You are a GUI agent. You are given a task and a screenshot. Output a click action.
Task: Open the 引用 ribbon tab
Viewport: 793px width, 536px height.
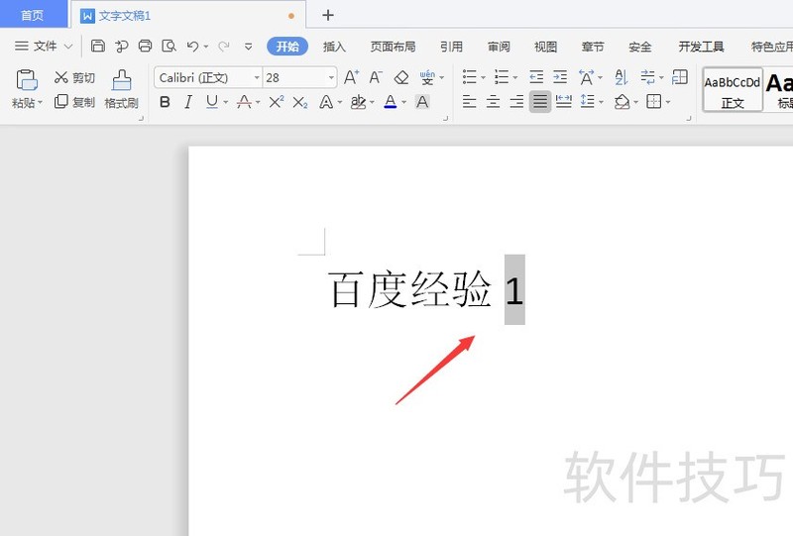tap(451, 47)
